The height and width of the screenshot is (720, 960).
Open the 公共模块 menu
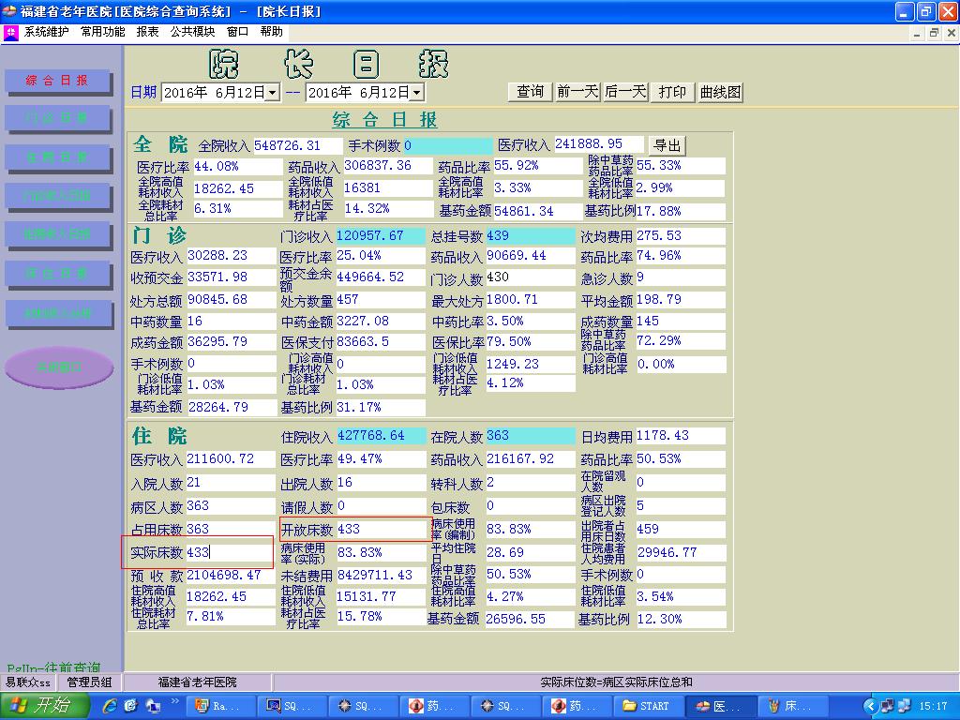click(x=193, y=32)
